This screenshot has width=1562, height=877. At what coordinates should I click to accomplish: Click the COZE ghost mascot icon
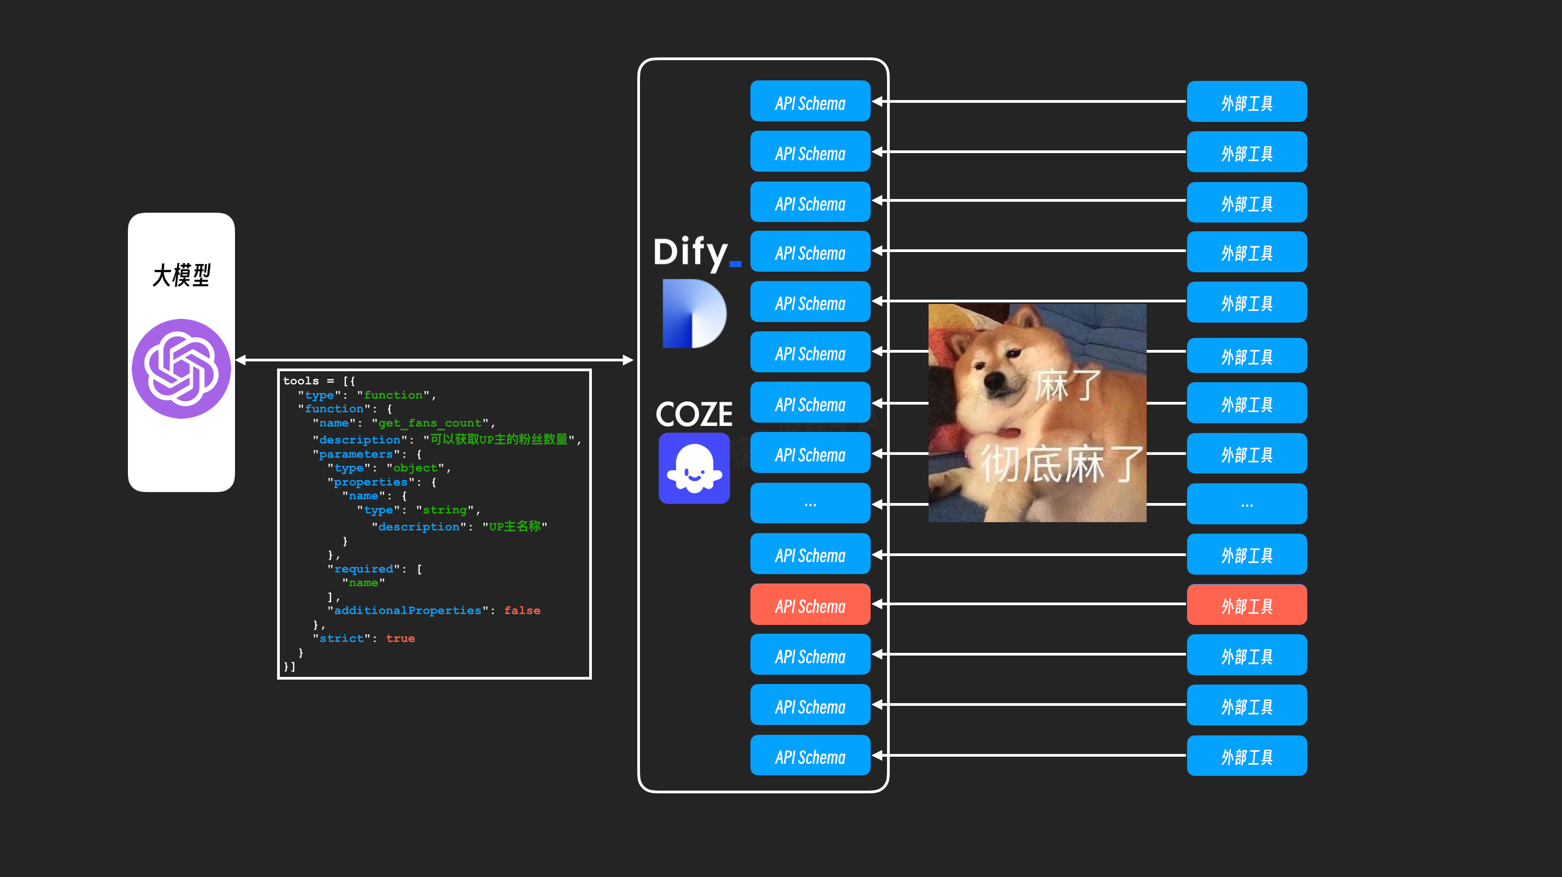pos(694,467)
